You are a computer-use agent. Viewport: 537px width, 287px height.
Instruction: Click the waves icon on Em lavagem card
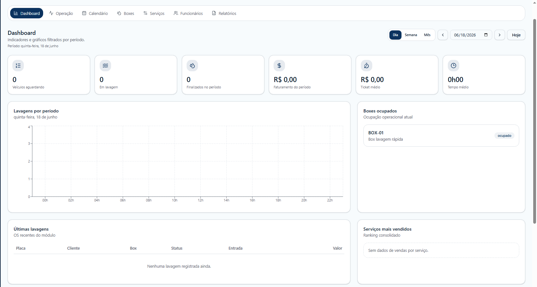coord(105,66)
